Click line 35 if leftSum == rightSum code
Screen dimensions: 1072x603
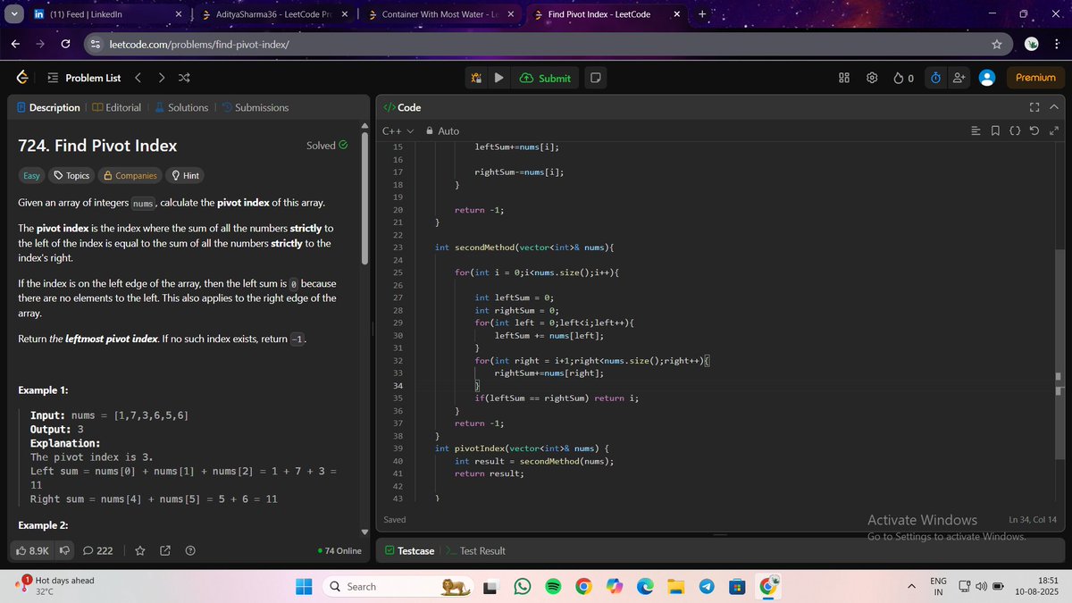point(556,398)
